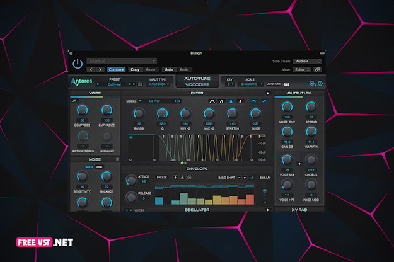Toggle the envelope Freeze button
394x262 pixels.
[x=162, y=178]
